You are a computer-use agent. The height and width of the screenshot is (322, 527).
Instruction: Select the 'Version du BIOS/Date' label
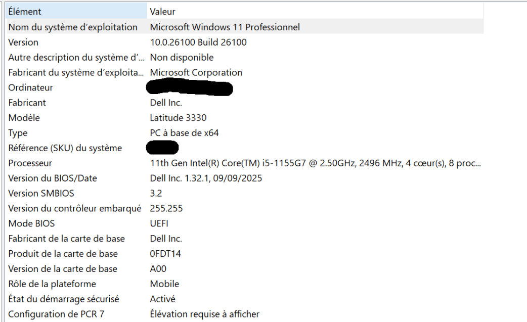pyautogui.click(x=53, y=178)
